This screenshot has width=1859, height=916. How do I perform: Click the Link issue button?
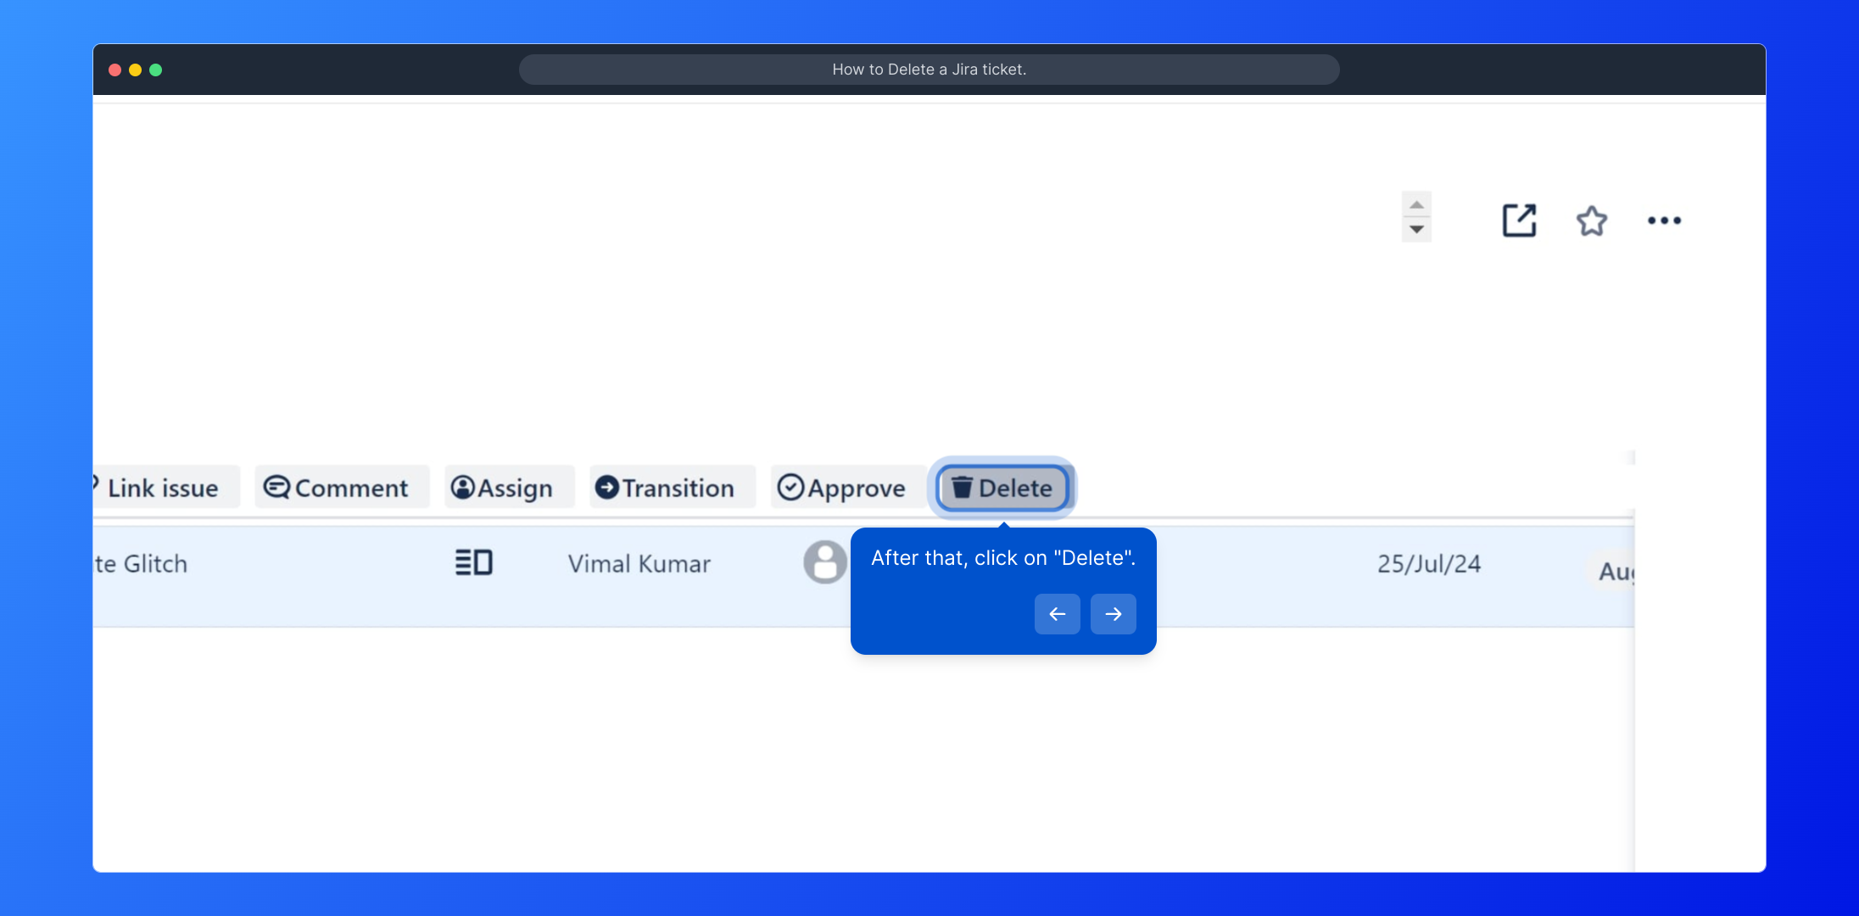coord(162,488)
